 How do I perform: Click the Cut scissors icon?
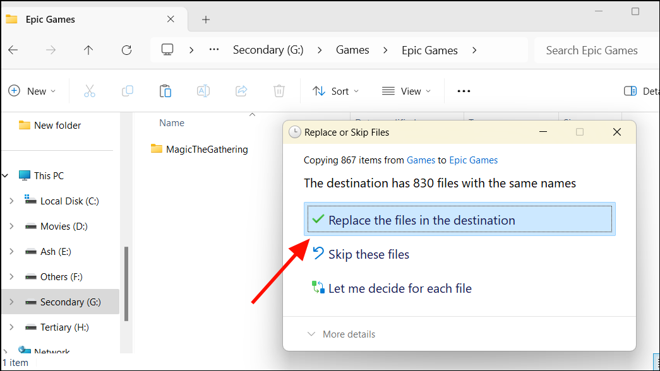pyautogui.click(x=89, y=91)
